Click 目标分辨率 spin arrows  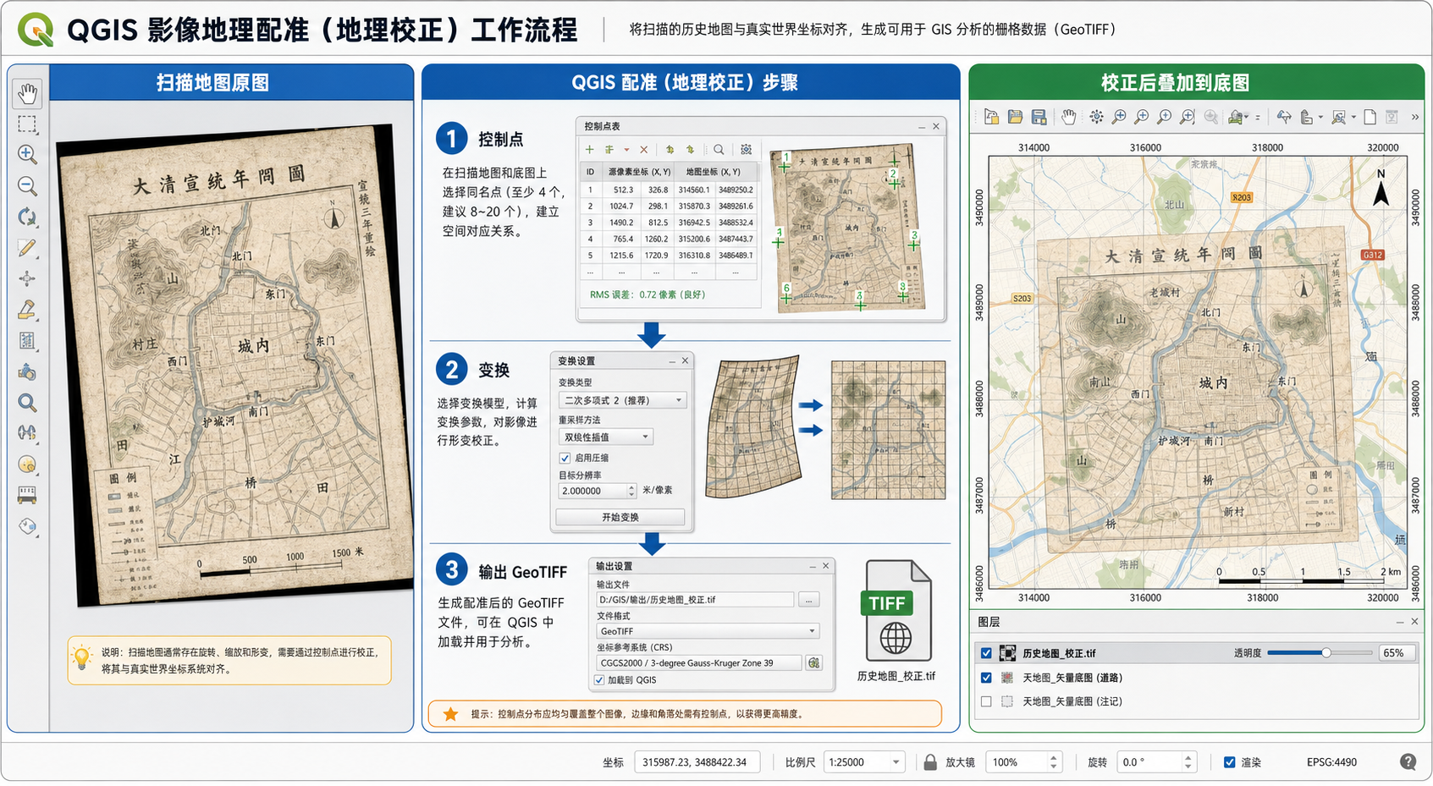coord(631,491)
